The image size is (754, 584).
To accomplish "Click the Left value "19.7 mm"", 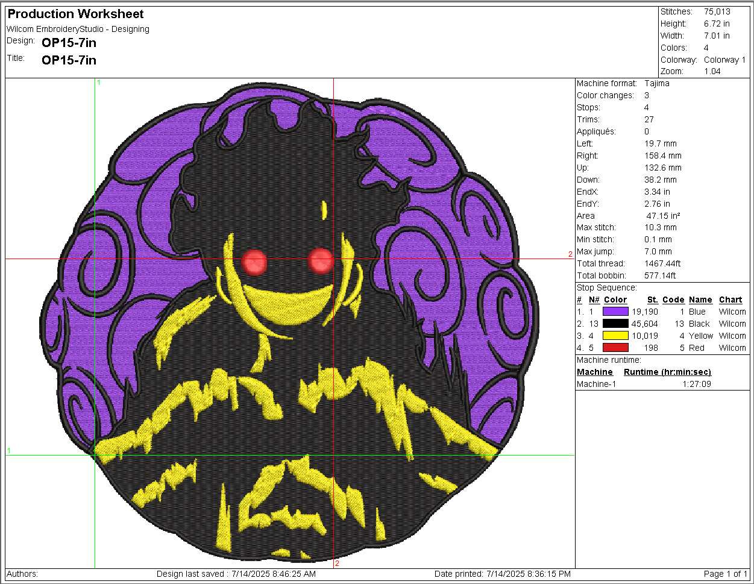I will [x=661, y=143].
